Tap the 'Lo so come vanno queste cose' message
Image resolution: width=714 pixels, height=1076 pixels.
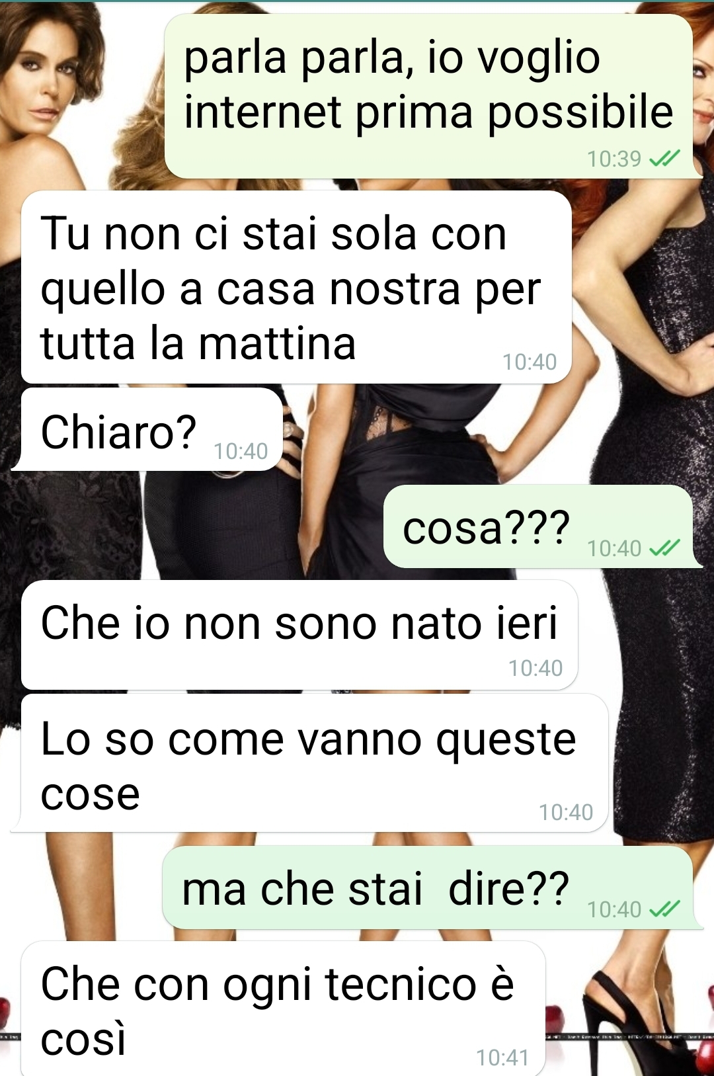coord(314,763)
